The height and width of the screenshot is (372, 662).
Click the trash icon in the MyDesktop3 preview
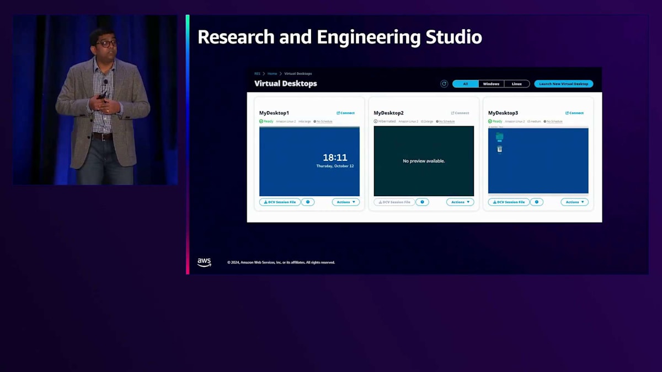[500, 149]
